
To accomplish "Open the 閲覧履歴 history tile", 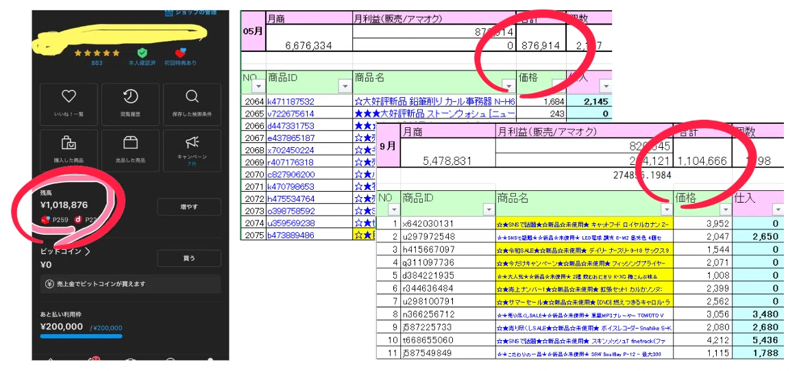I will (x=130, y=104).
